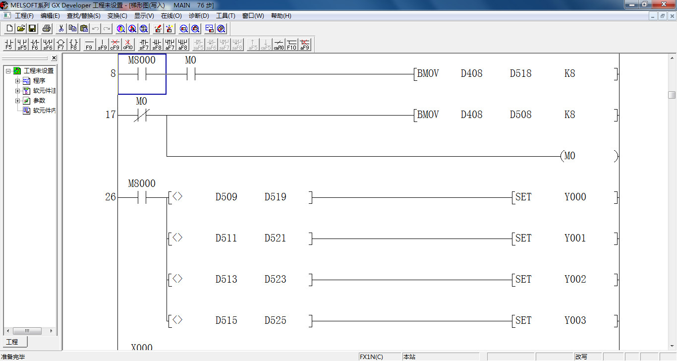Collapse the 工程未设置 root node

coord(8,71)
